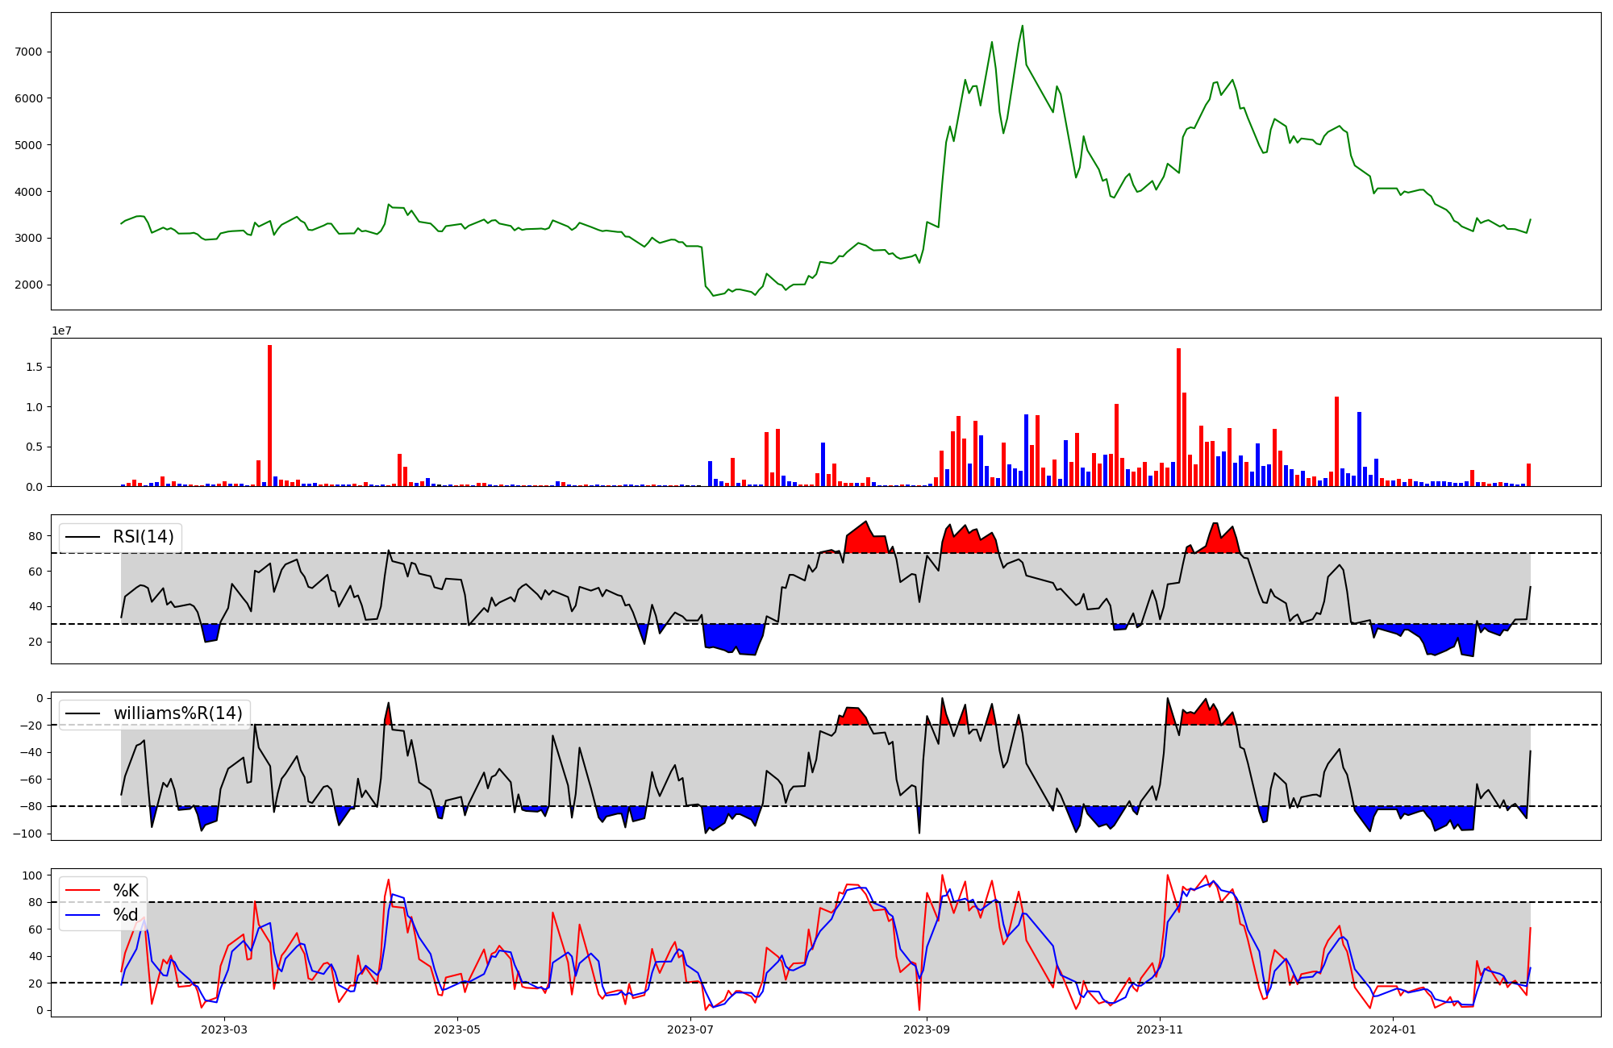This screenshot has width=1613, height=1048.
Task: Click the 2023-11 x-axis date label
Action: pos(1160,1029)
